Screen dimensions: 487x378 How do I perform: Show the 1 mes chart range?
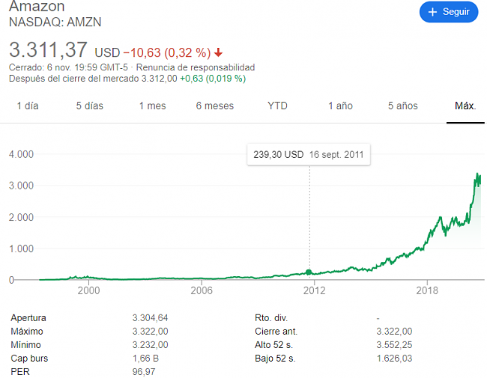[152, 106]
